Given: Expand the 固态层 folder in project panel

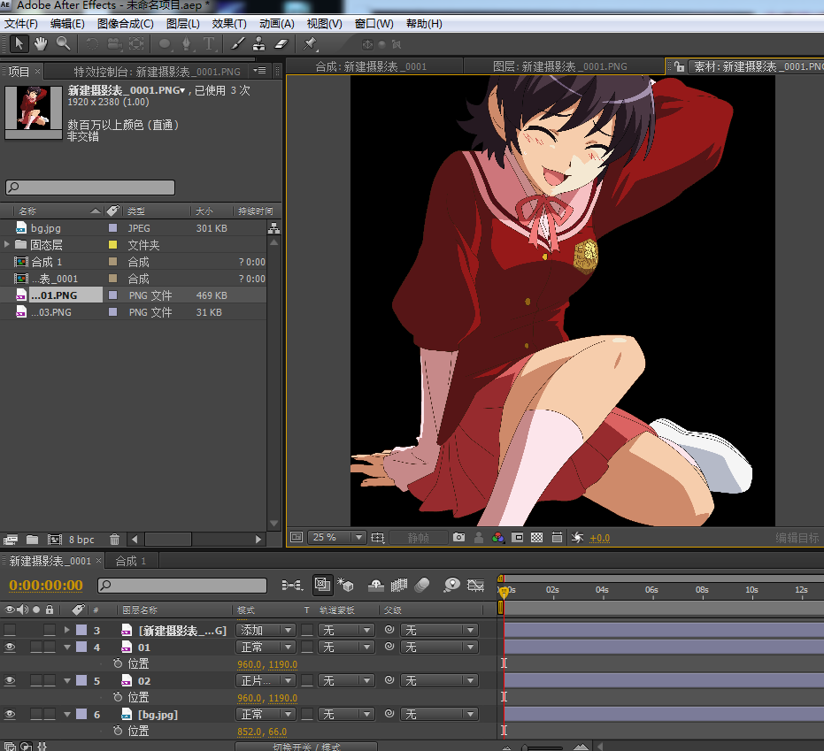Looking at the screenshot, I should click(x=8, y=245).
